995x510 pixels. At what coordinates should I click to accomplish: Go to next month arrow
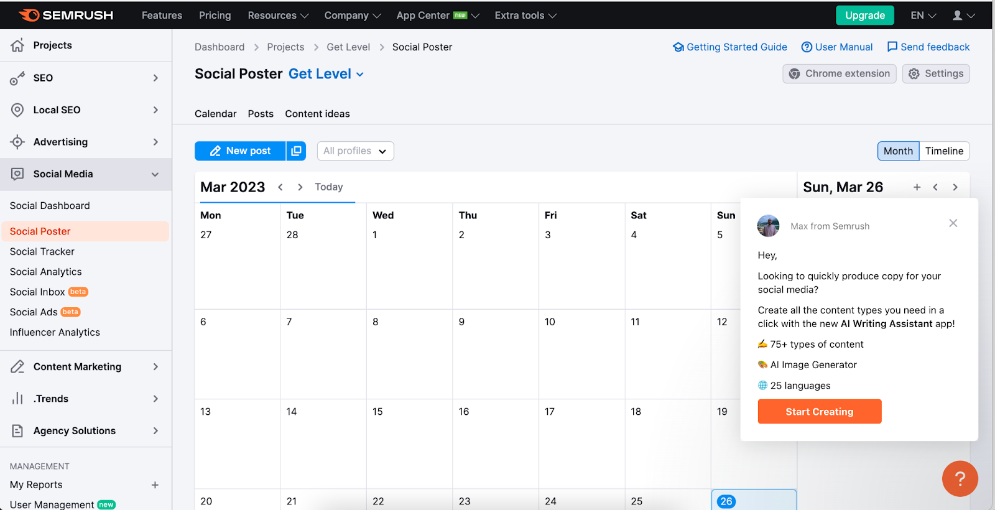click(x=300, y=187)
